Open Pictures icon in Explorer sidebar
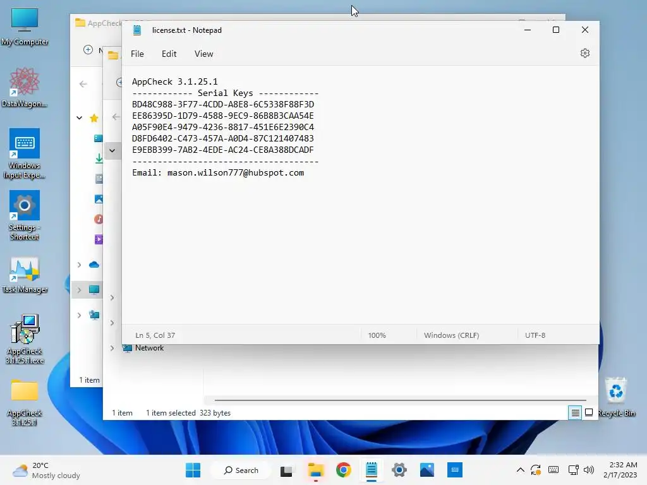 pos(99,199)
